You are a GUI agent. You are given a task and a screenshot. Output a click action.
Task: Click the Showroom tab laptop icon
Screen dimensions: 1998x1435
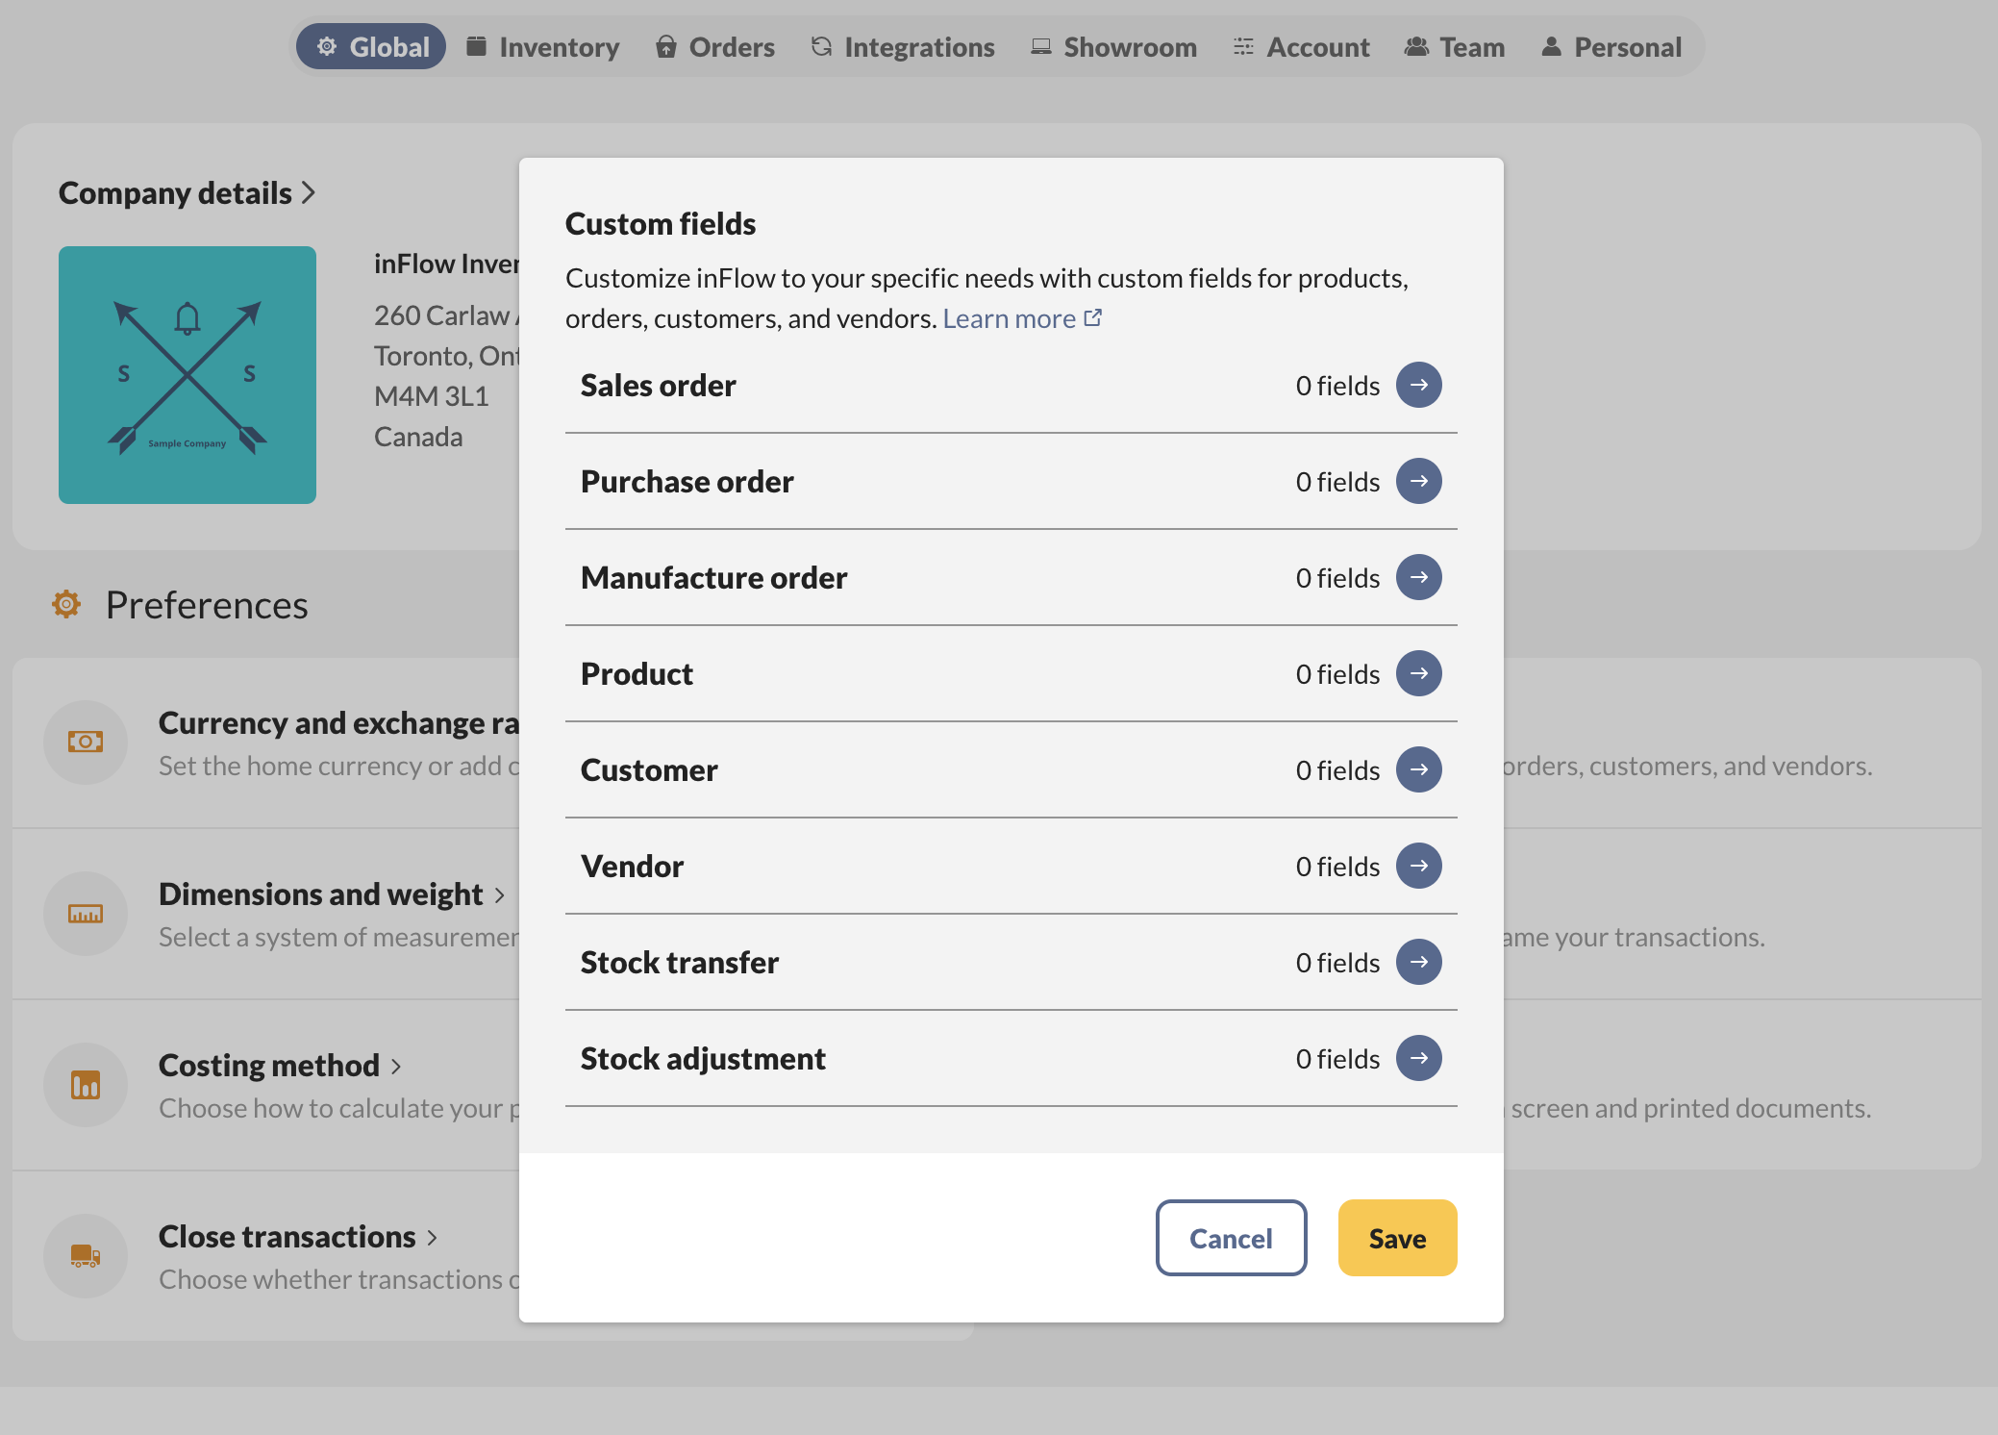pos(1041,46)
